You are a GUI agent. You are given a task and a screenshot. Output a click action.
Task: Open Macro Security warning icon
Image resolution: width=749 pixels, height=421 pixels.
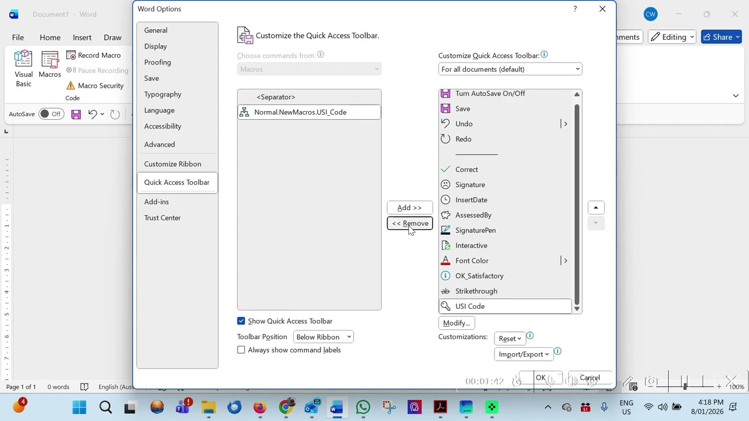click(x=71, y=85)
